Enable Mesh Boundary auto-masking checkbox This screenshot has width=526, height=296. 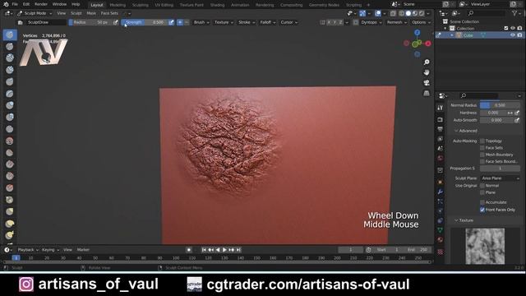coord(482,155)
